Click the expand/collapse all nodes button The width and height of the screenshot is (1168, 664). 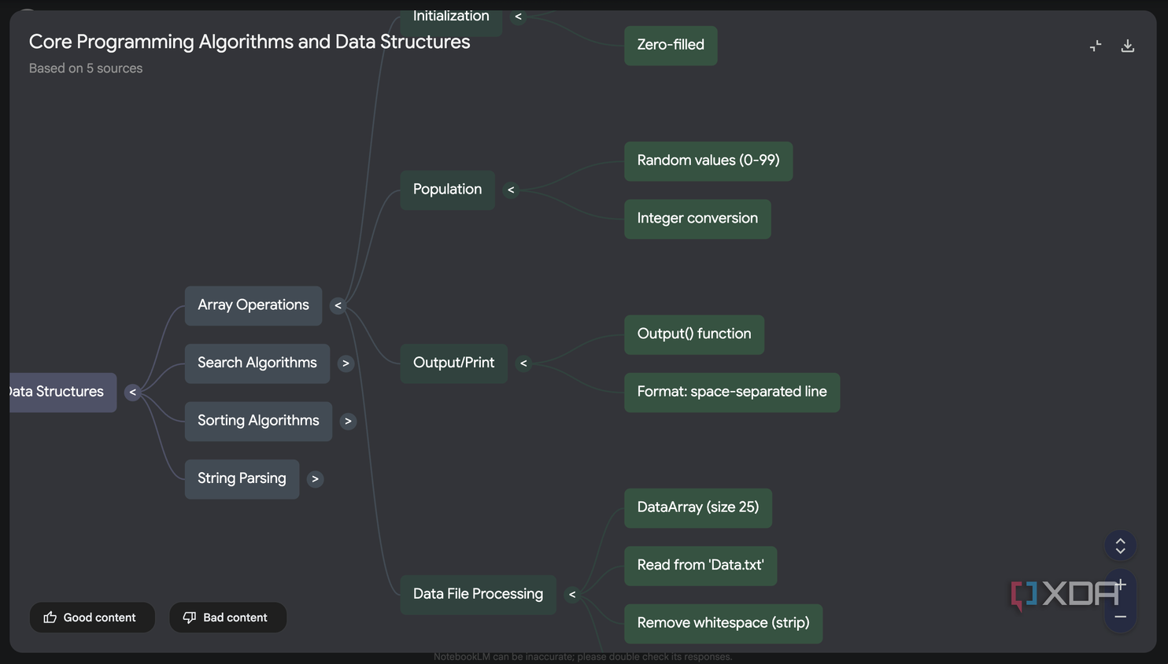coord(1120,545)
